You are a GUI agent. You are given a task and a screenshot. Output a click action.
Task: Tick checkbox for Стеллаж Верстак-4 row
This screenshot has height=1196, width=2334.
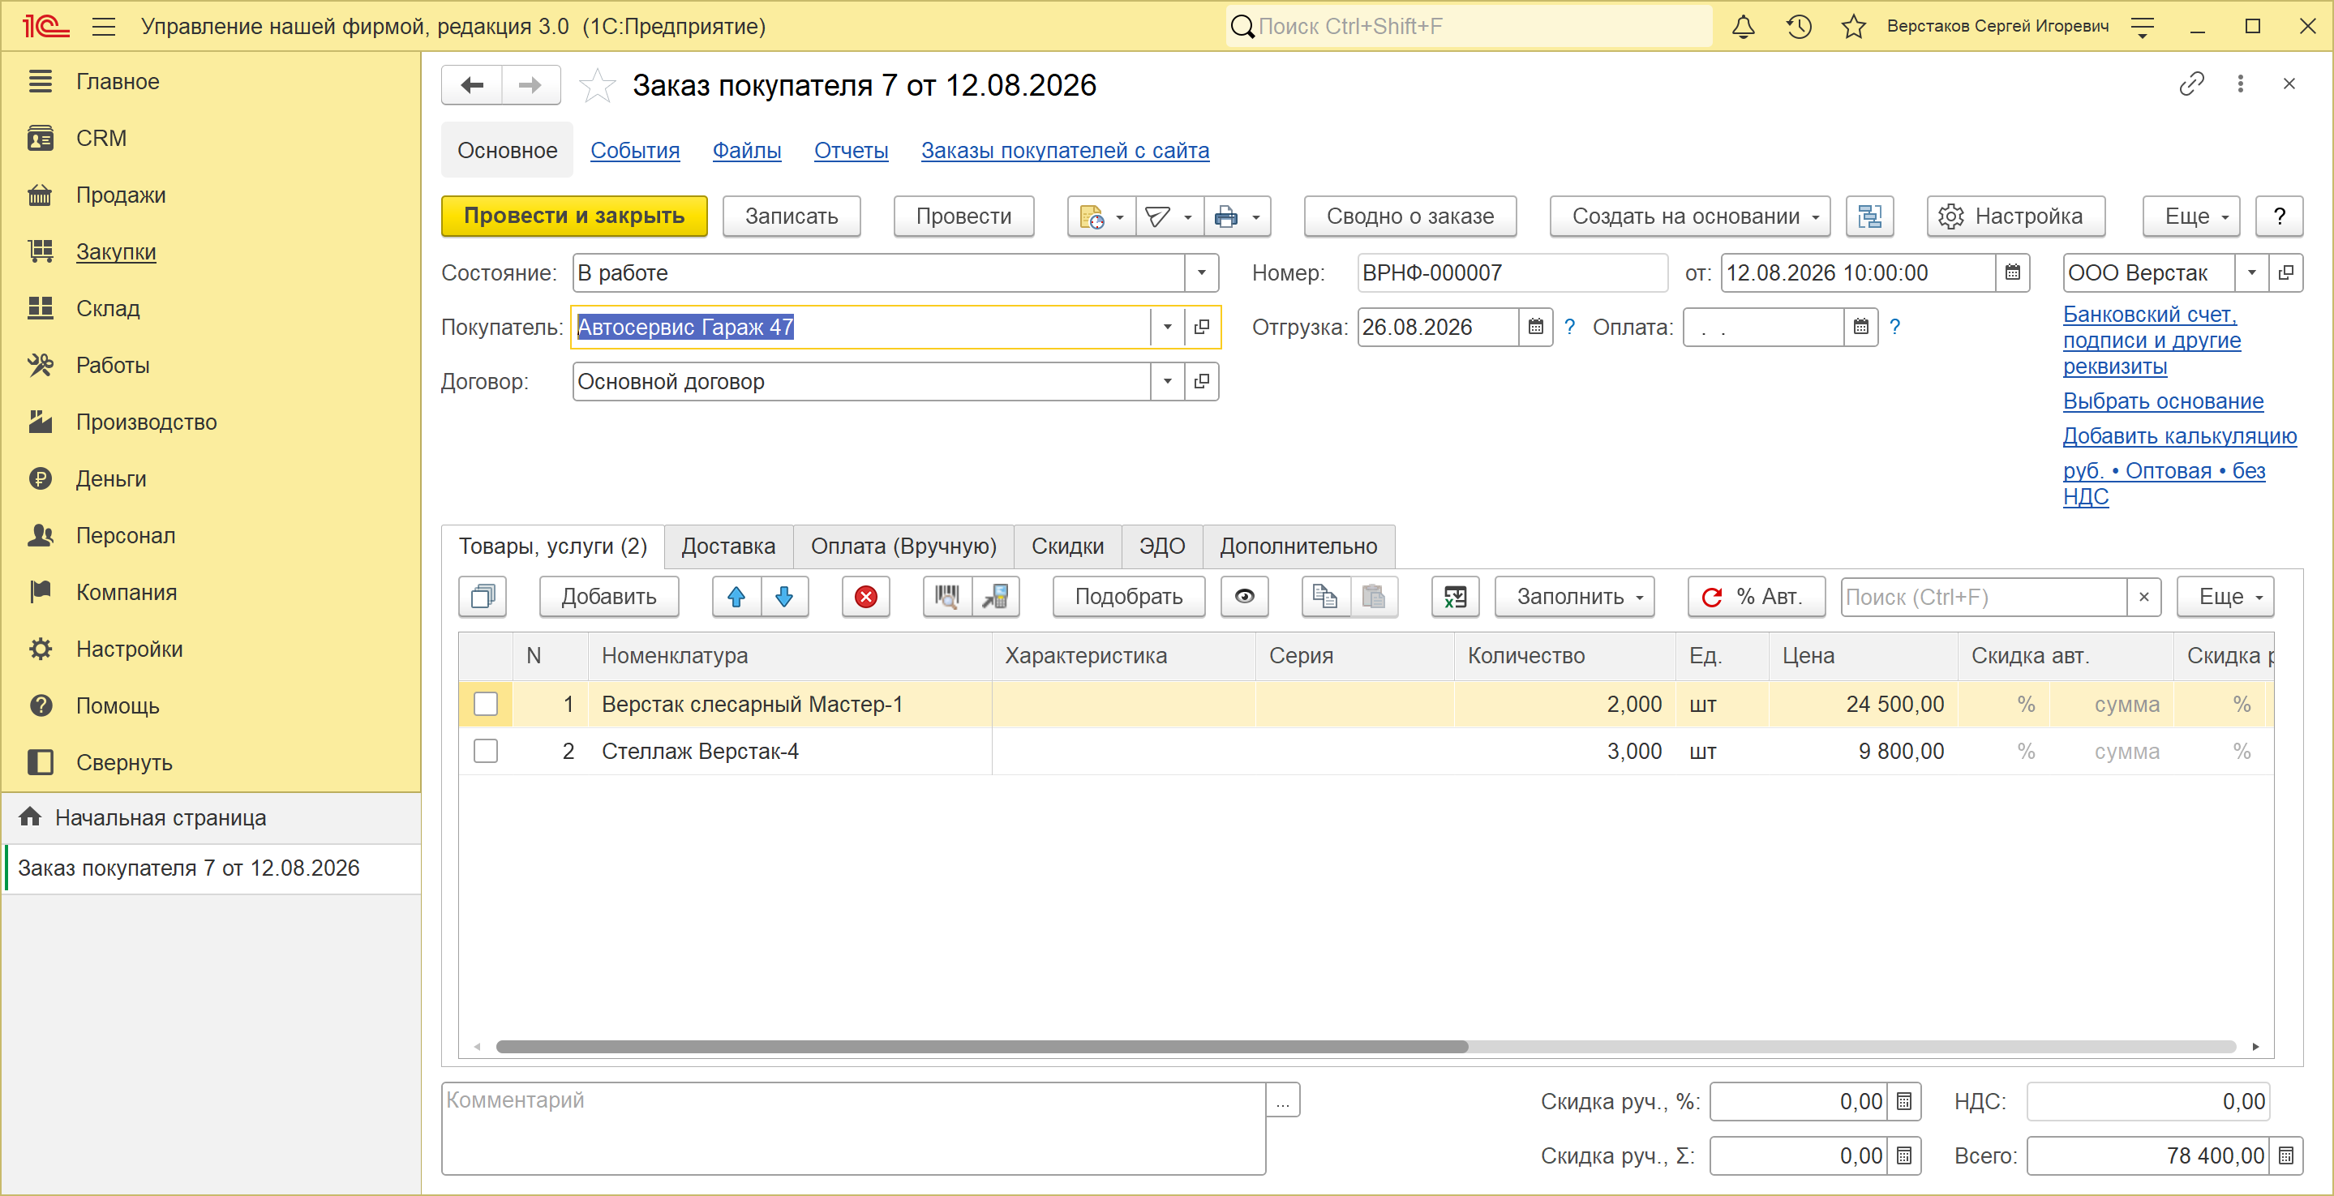click(x=486, y=751)
